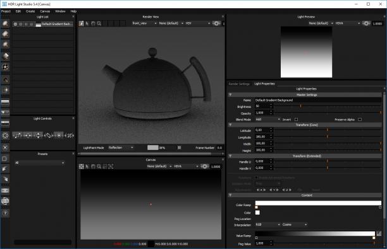This screenshot has width=387, height=249.
Task: Switch to the Render Settings tab
Action: pos(239,84)
